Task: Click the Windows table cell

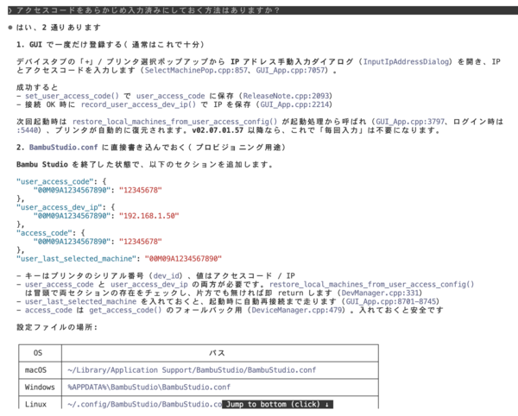Action: (40, 388)
